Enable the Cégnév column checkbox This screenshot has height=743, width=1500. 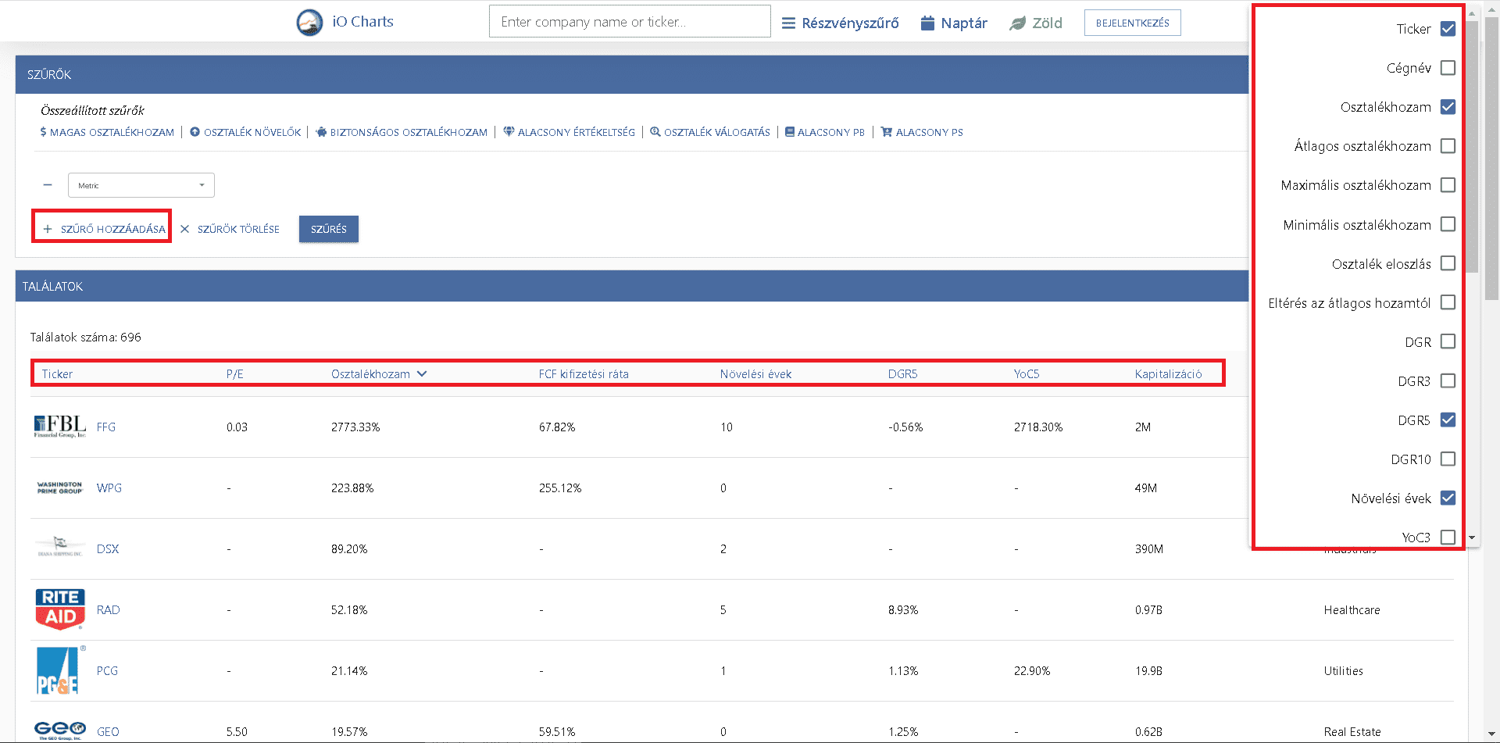click(x=1448, y=68)
